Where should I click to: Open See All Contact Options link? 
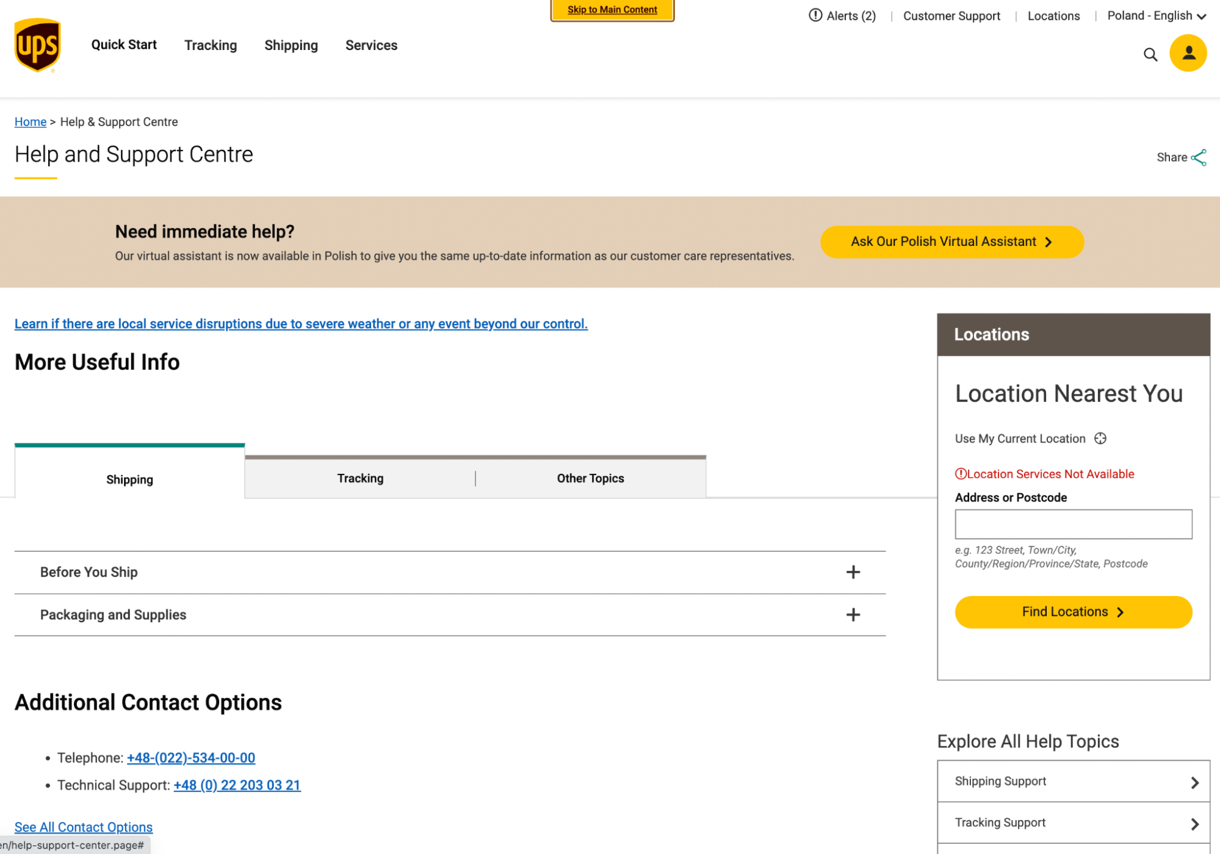(x=84, y=827)
